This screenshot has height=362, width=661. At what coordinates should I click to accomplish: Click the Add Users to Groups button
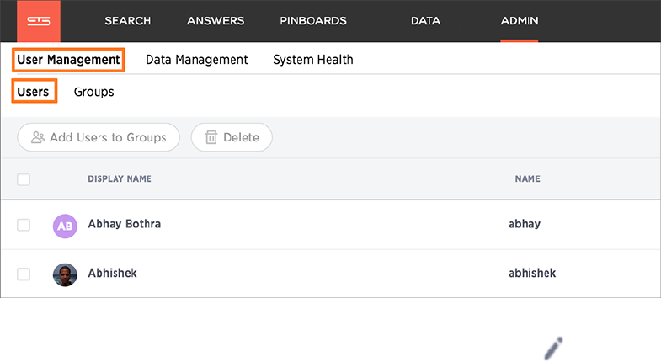99,137
